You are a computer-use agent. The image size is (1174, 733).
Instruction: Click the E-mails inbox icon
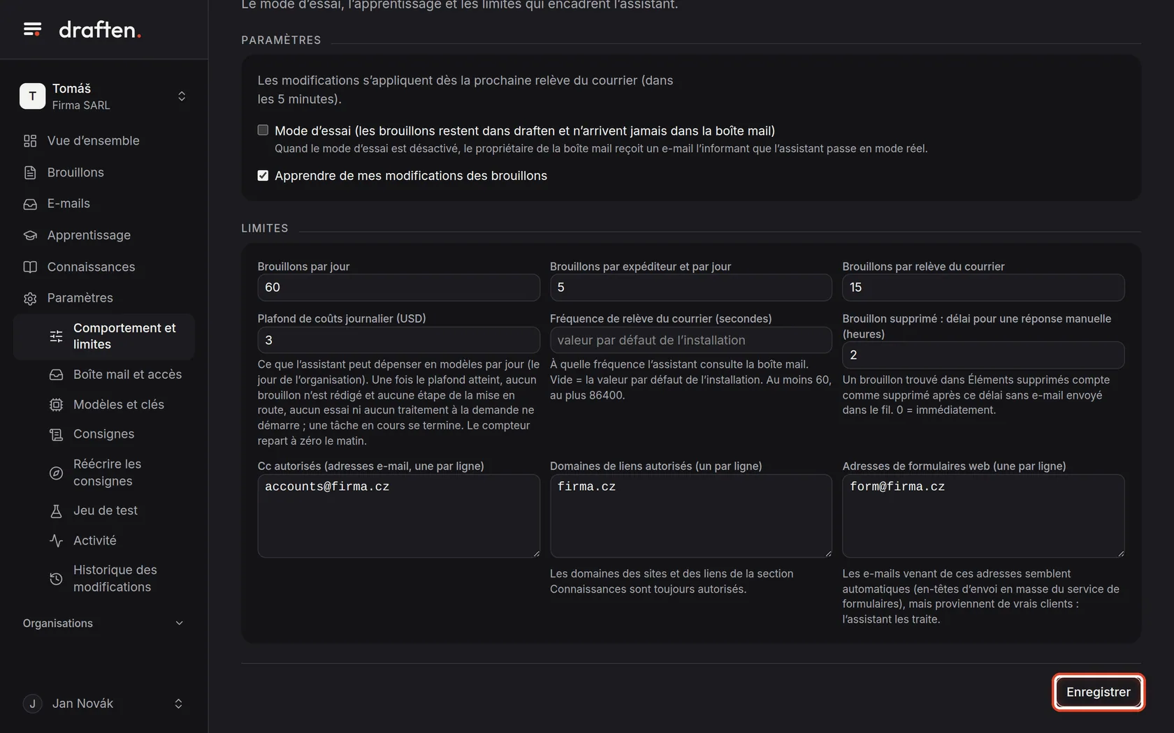[x=30, y=204]
